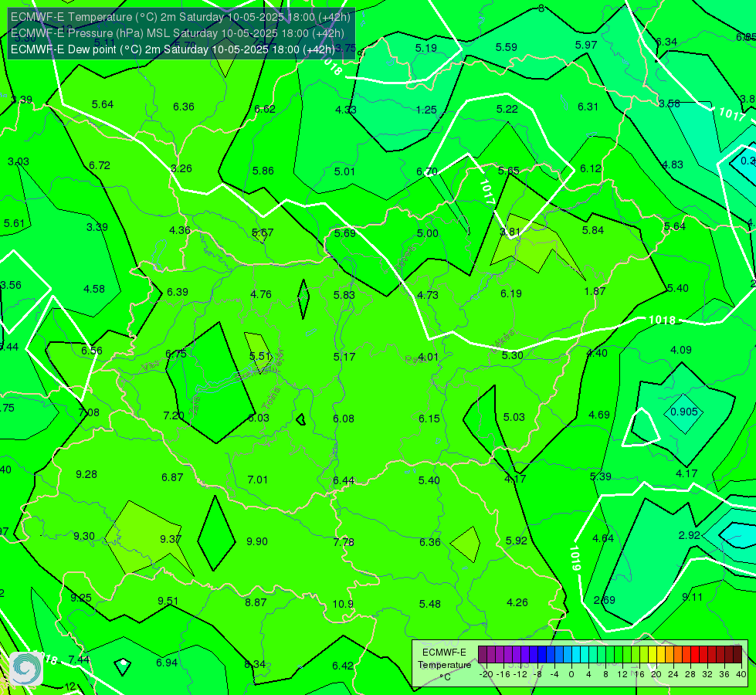756x695 pixels.
Task: Click the dew point value 5.17
Action: click(x=344, y=357)
